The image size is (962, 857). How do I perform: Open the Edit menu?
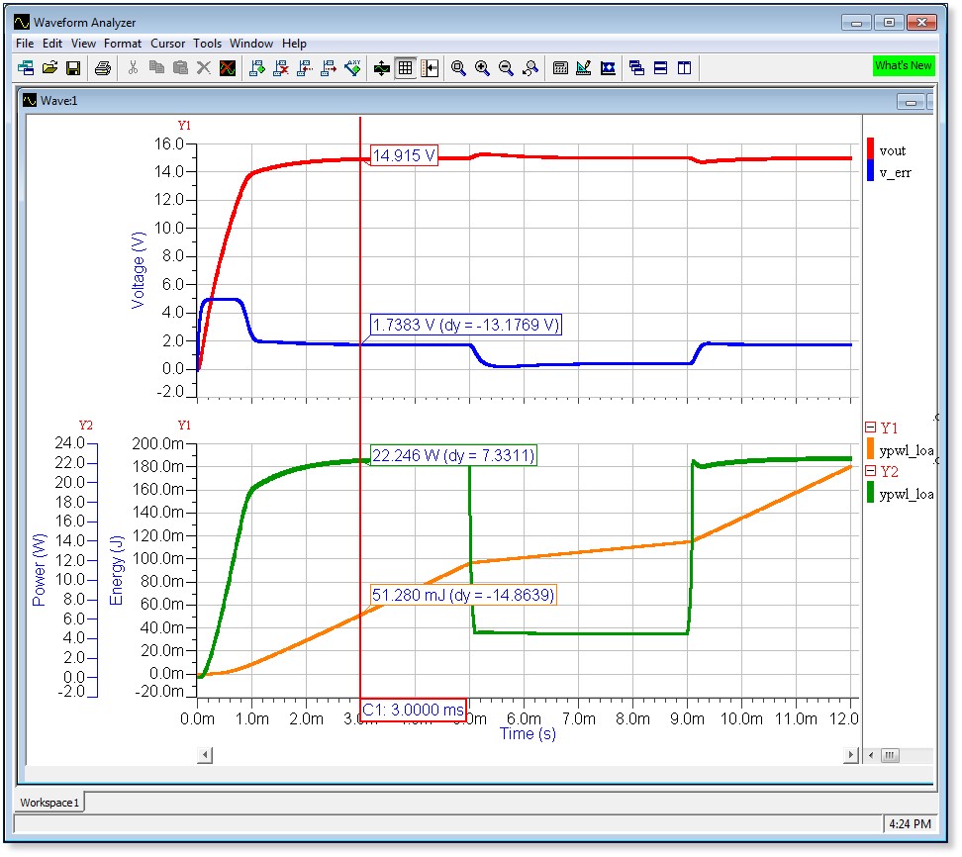coord(52,44)
